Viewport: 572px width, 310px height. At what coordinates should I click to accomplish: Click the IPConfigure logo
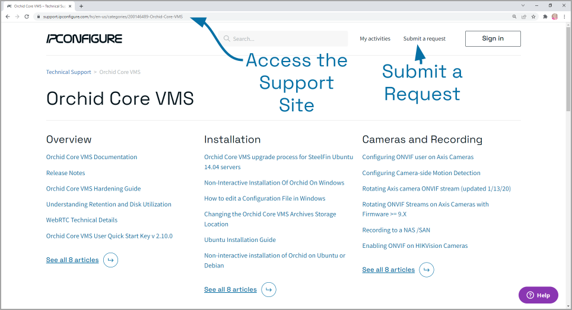click(84, 39)
